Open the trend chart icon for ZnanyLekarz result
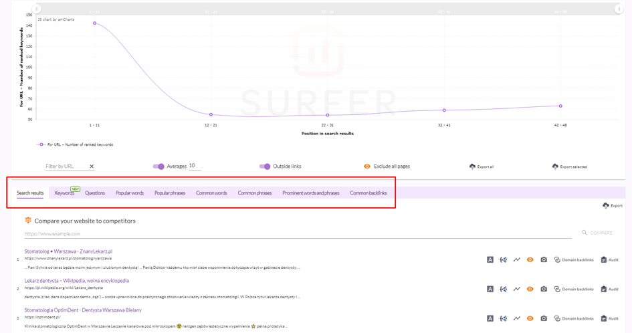 [x=517, y=259]
